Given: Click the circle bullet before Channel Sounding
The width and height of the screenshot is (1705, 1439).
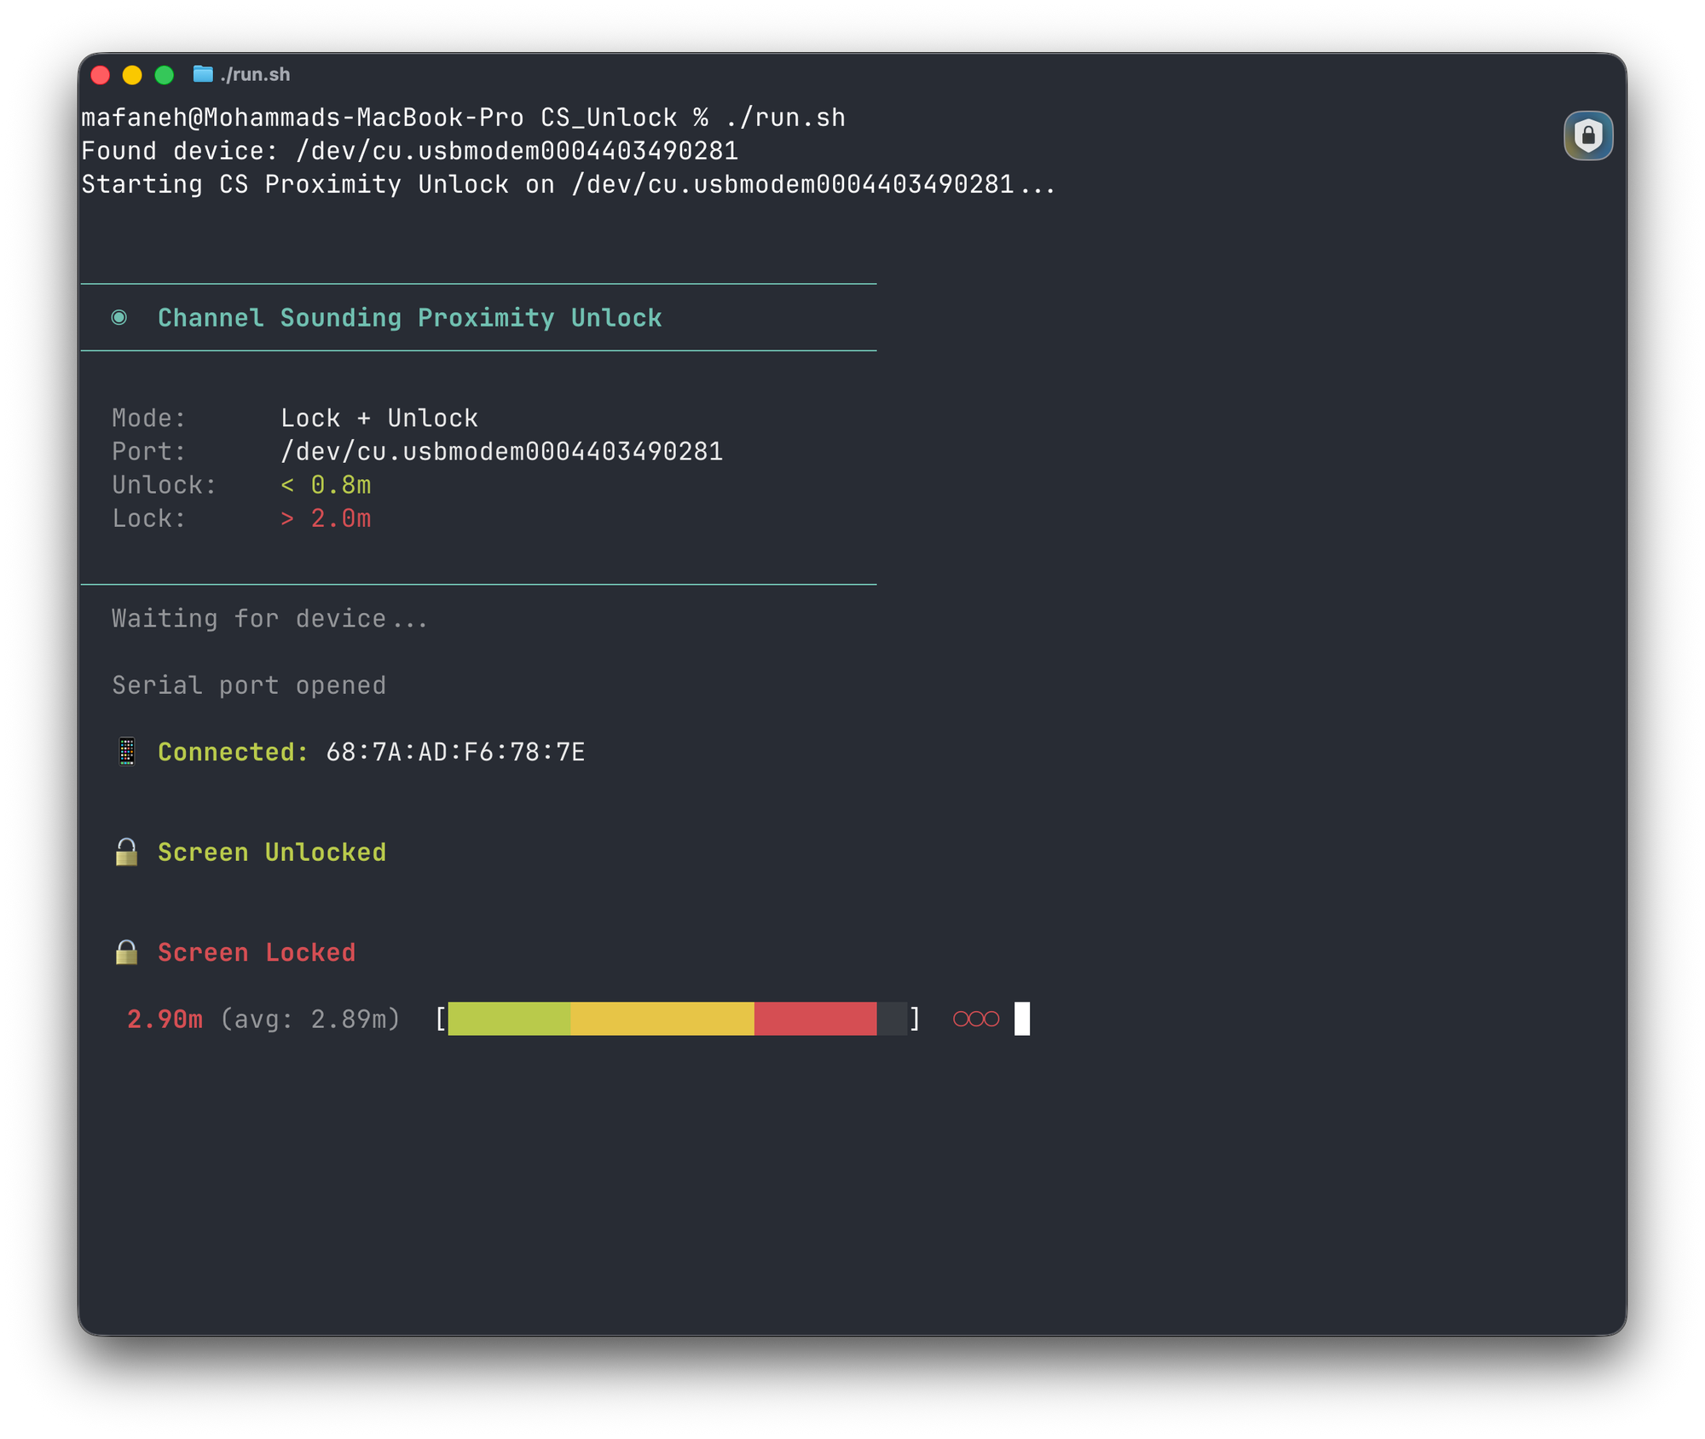Looking at the screenshot, I should click(x=119, y=318).
